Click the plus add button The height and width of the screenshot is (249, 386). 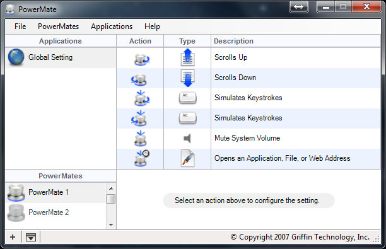[13, 237]
